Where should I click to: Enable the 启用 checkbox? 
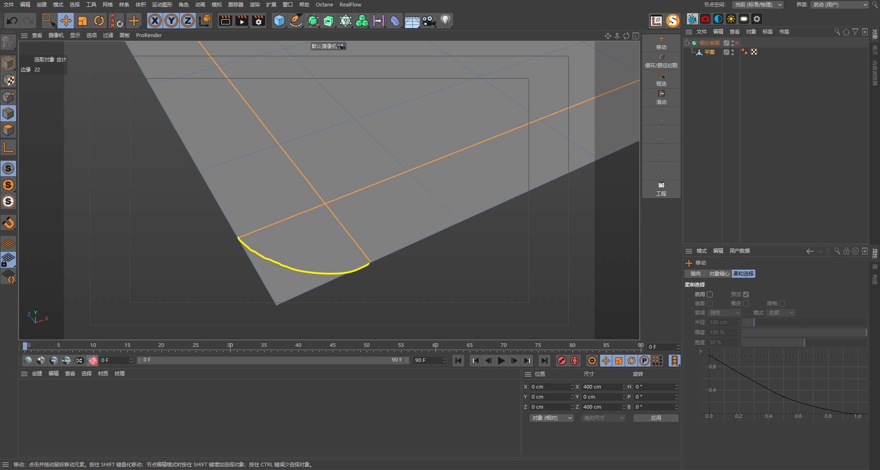[x=710, y=294]
